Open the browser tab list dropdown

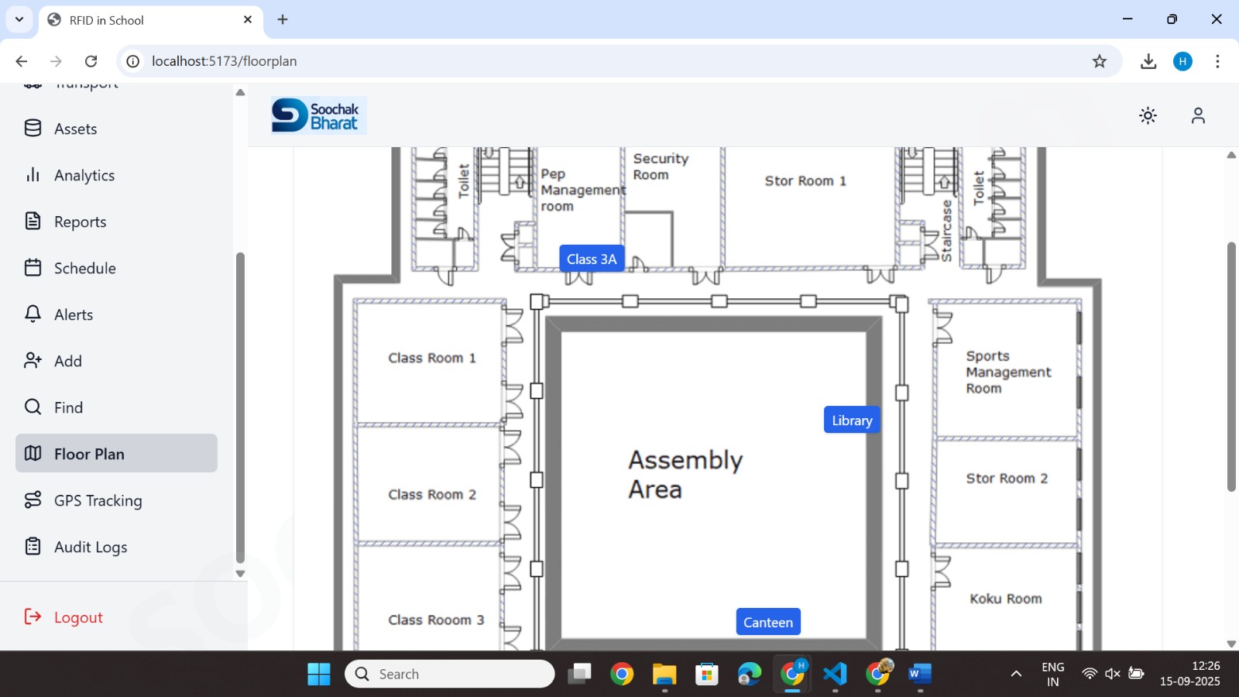[x=19, y=19]
